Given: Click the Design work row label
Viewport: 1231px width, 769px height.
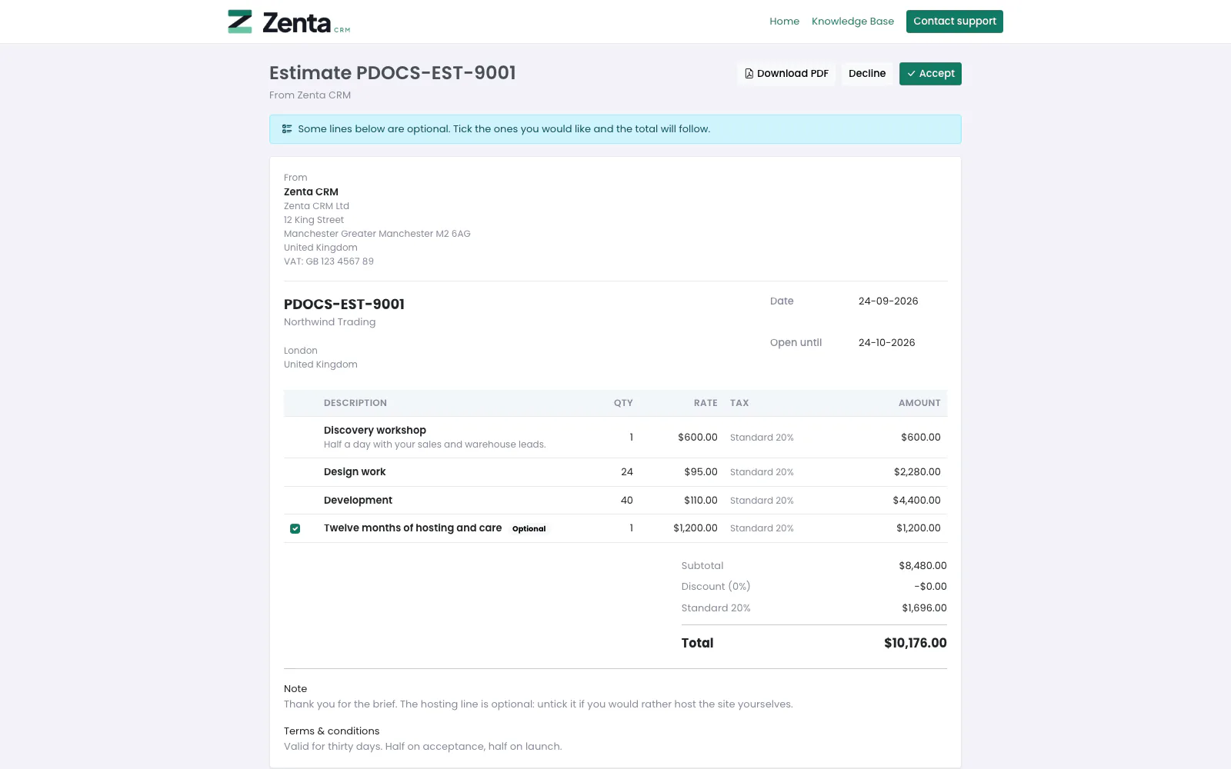Looking at the screenshot, I should (x=355, y=472).
